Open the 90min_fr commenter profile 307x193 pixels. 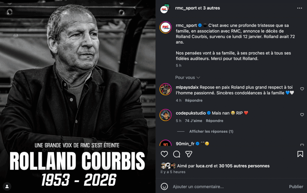[x=185, y=144]
